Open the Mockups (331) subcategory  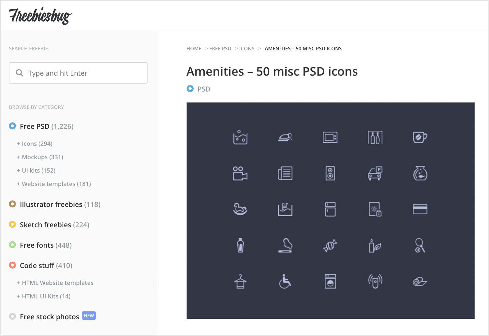pyautogui.click(x=40, y=157)
